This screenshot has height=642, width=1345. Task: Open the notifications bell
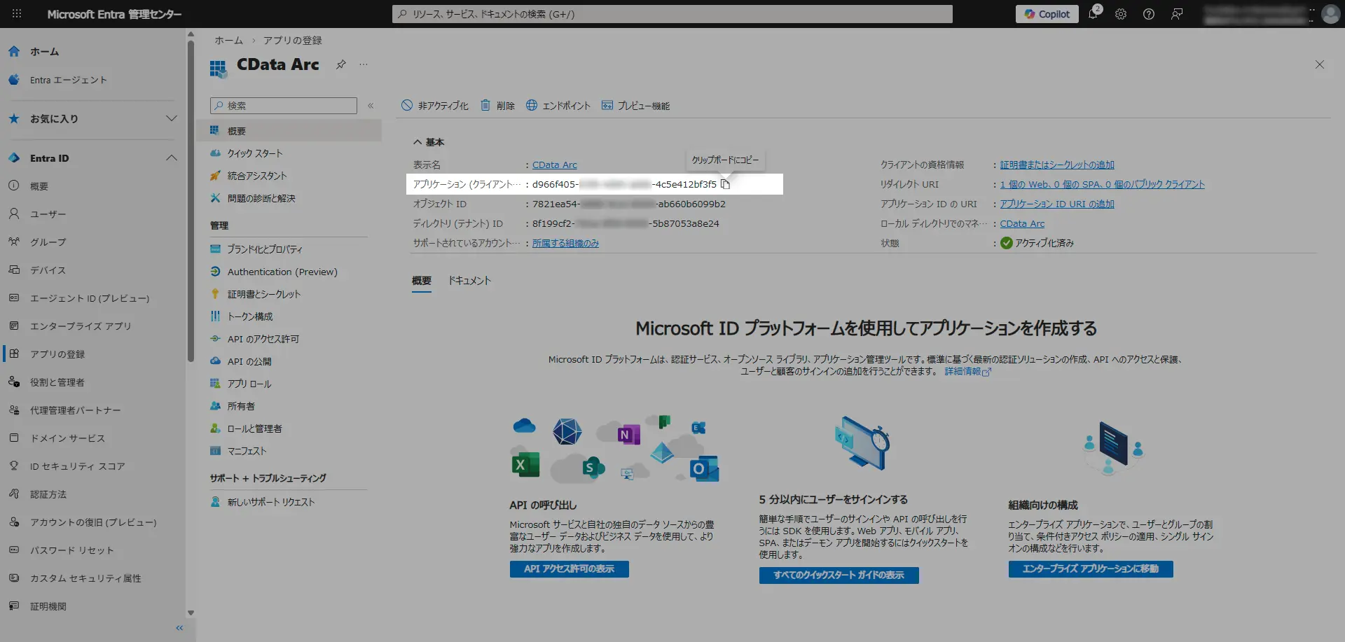[x=1093, y=14]
